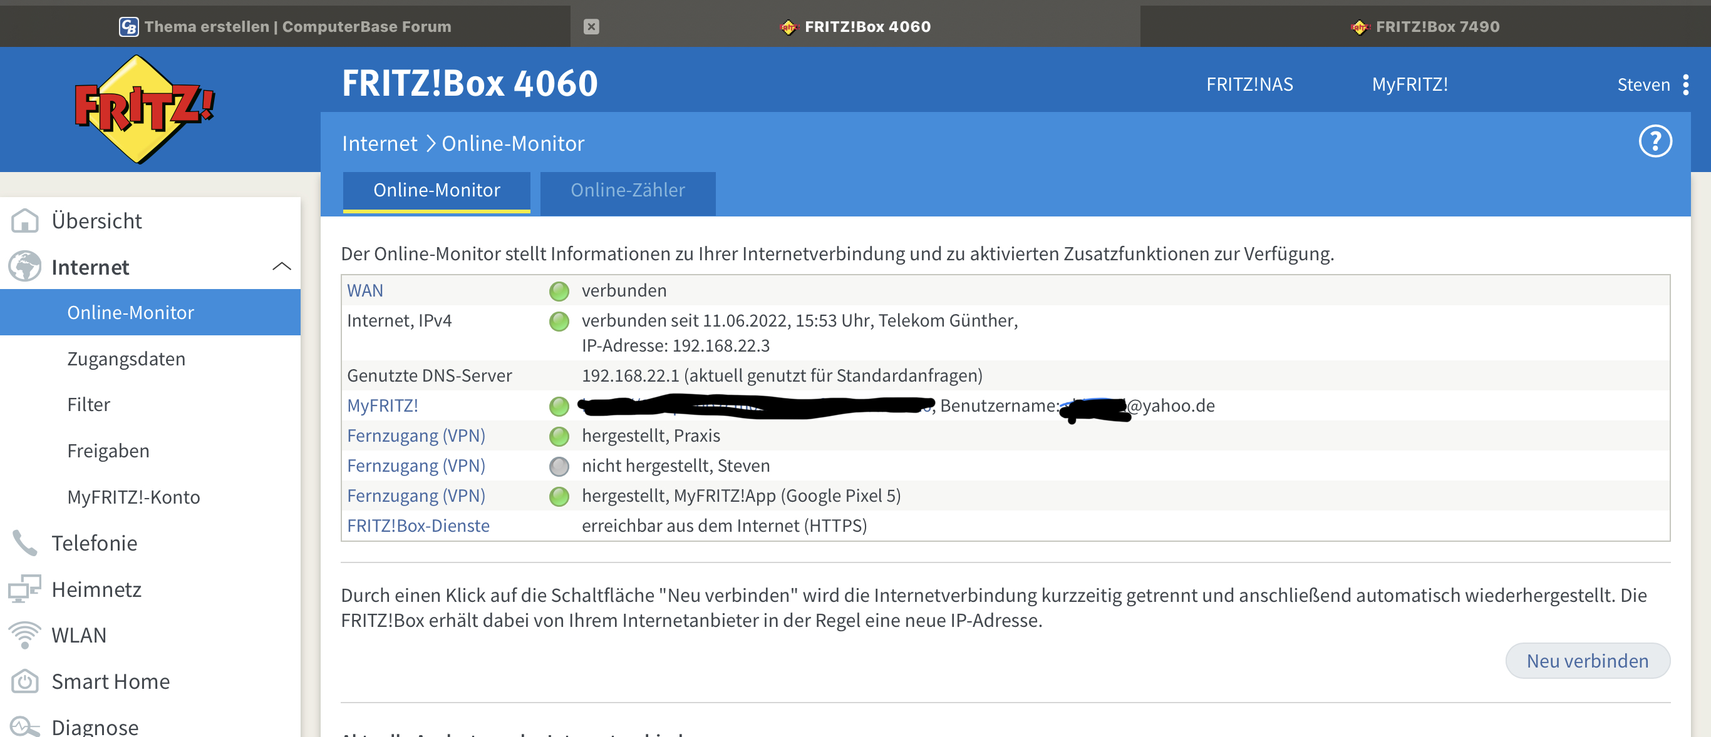This screenshot has width=1711, height=737.
Task: Click the ComputerBase favicon in the browser tab
Action: tap(129, 26)
